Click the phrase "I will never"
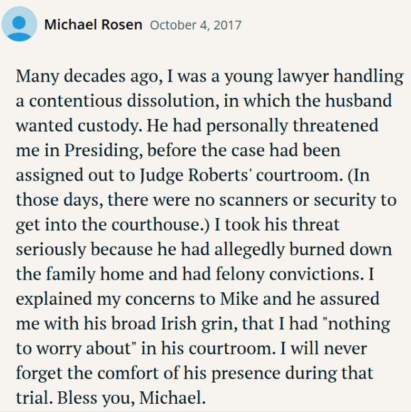Image resolution: width=411 pixels, height=412 pixels. [x=324, y=349]
